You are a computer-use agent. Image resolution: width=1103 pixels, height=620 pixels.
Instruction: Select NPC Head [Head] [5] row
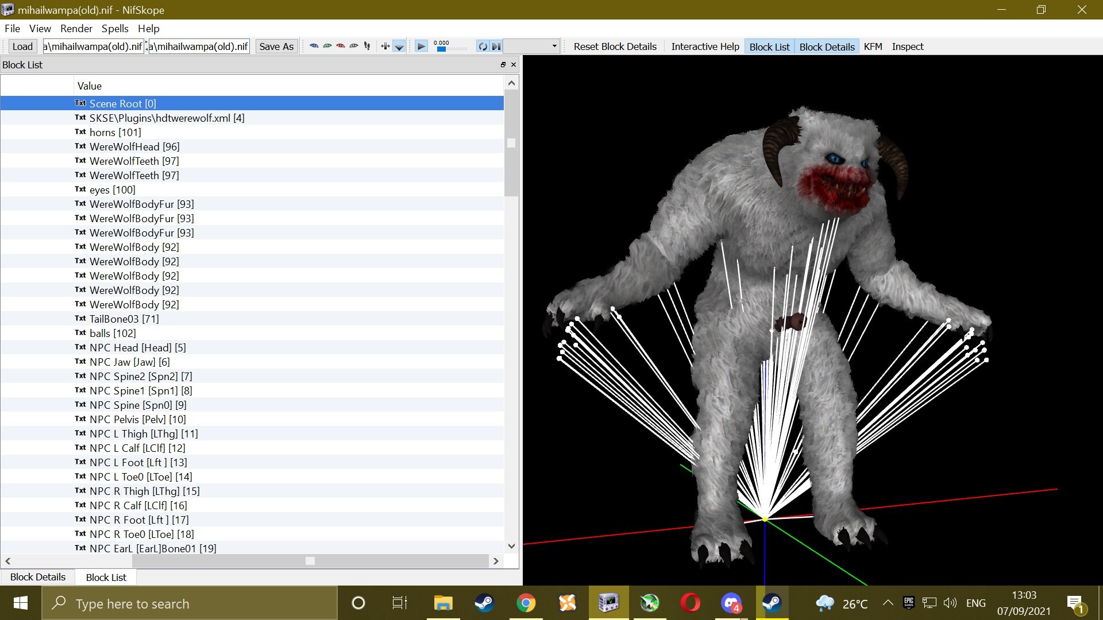point(252,347)
